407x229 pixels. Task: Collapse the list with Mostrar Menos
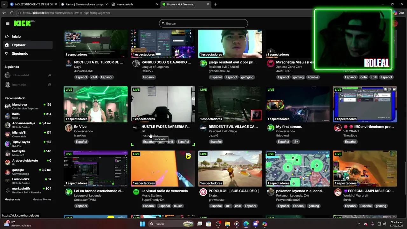tap(42, 199)
